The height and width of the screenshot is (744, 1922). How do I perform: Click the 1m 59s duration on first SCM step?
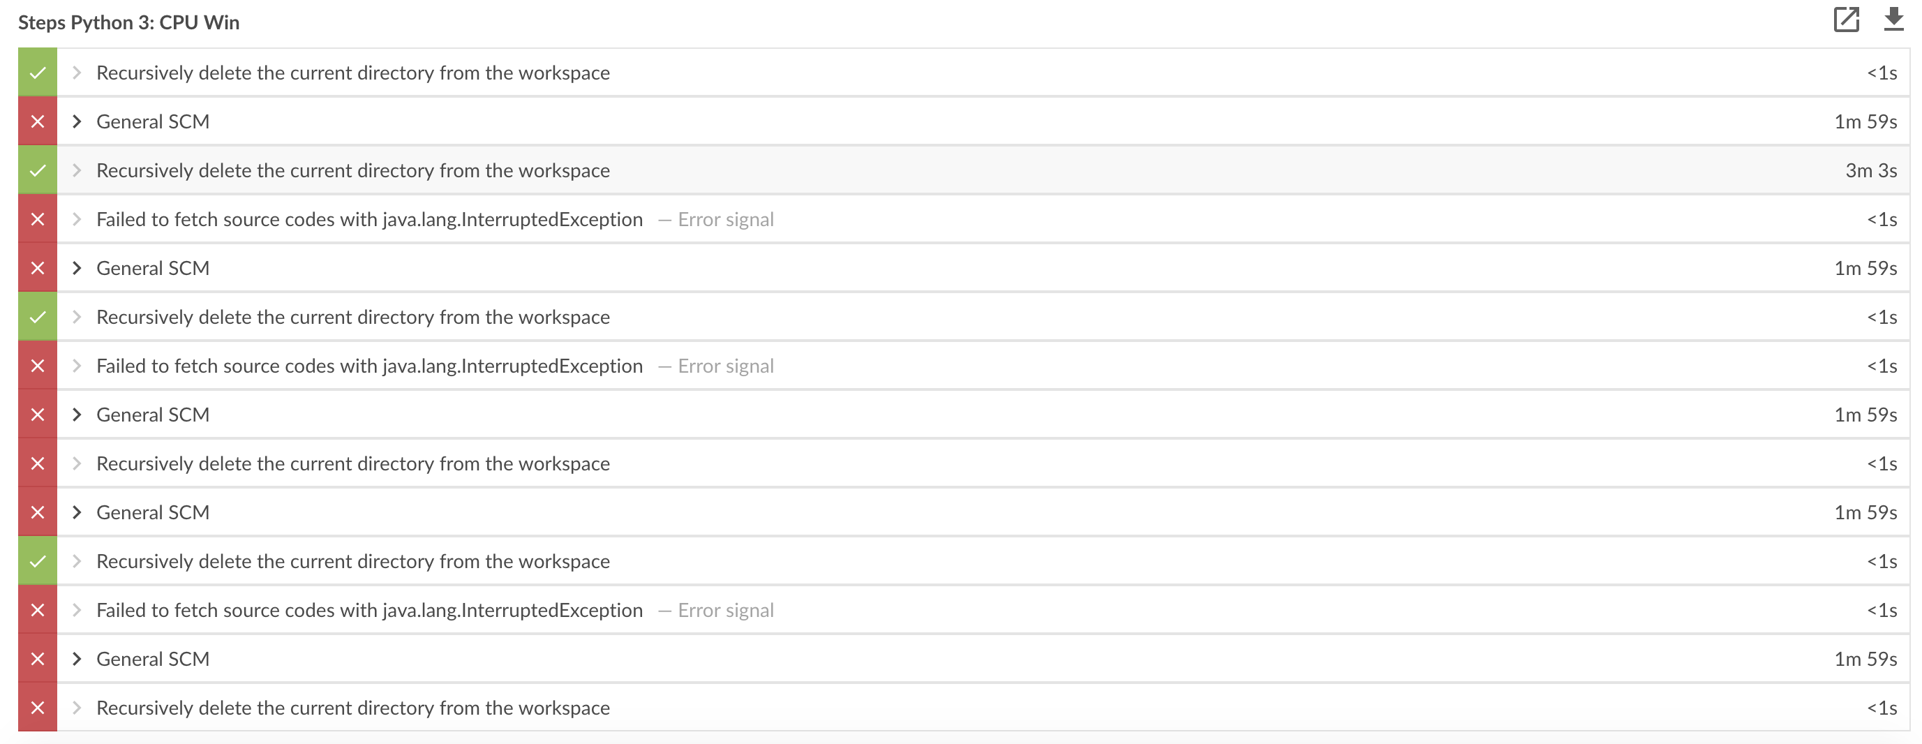click(1866, 121)
